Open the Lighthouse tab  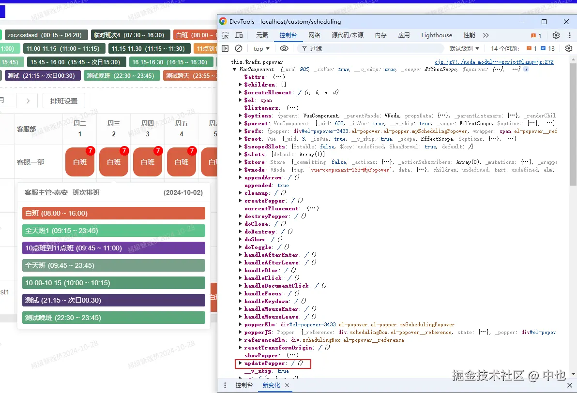437,35
